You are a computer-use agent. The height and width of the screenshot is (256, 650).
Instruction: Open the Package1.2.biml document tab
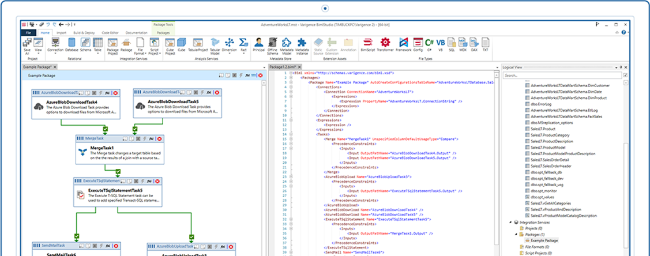pos(283,67)
